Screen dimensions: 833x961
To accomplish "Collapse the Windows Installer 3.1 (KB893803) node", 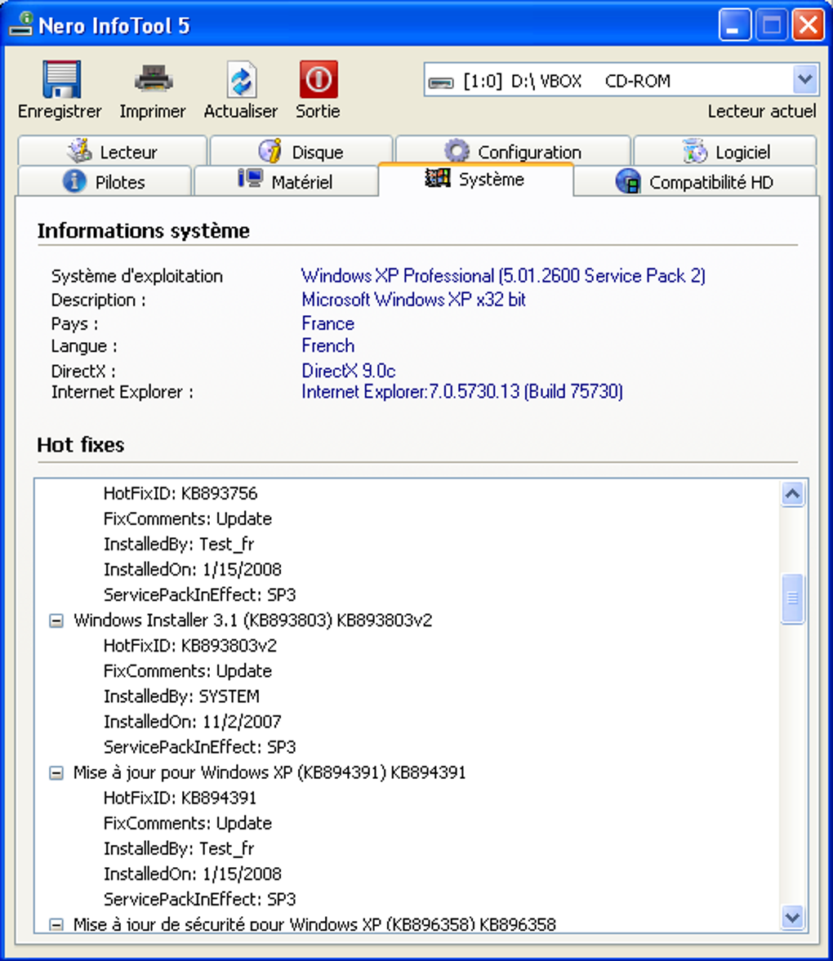I will pyautogui.click(x=56, y=621).
